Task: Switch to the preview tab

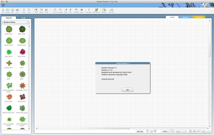Action: [x=185, y=17]
